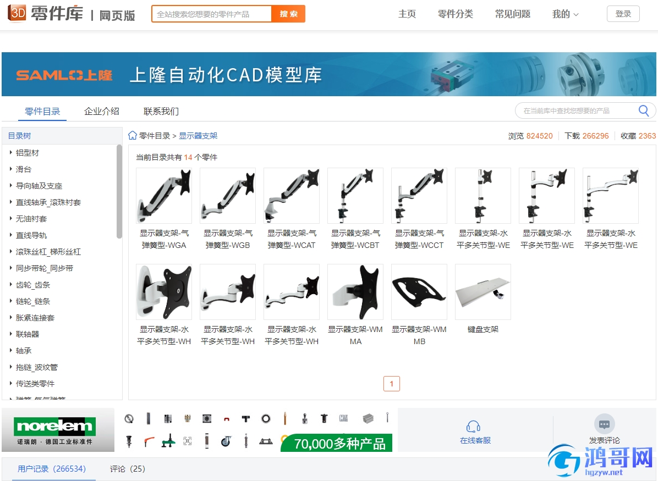Image resolution: width=658 pixels, height=481 pixels.
Task: Click the 键盘支架 product name text
Action: point(483,330)
